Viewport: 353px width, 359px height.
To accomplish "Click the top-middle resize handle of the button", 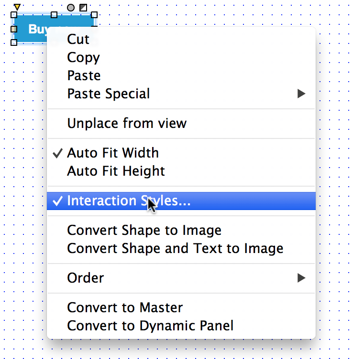I will [54, 15].
